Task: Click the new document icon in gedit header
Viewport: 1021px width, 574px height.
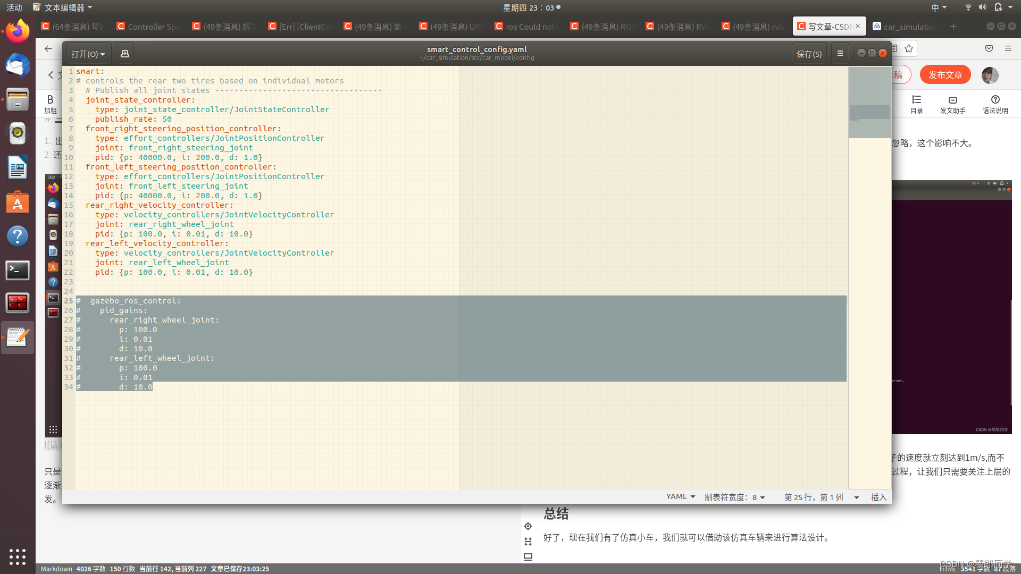Action: pyautogui.click(x=125, y=54)
